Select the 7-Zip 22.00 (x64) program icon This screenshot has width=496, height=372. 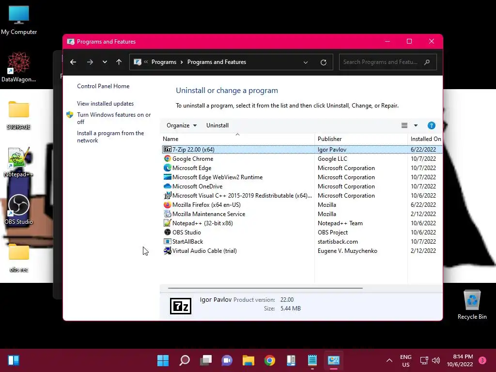click(x=167, y=149)
